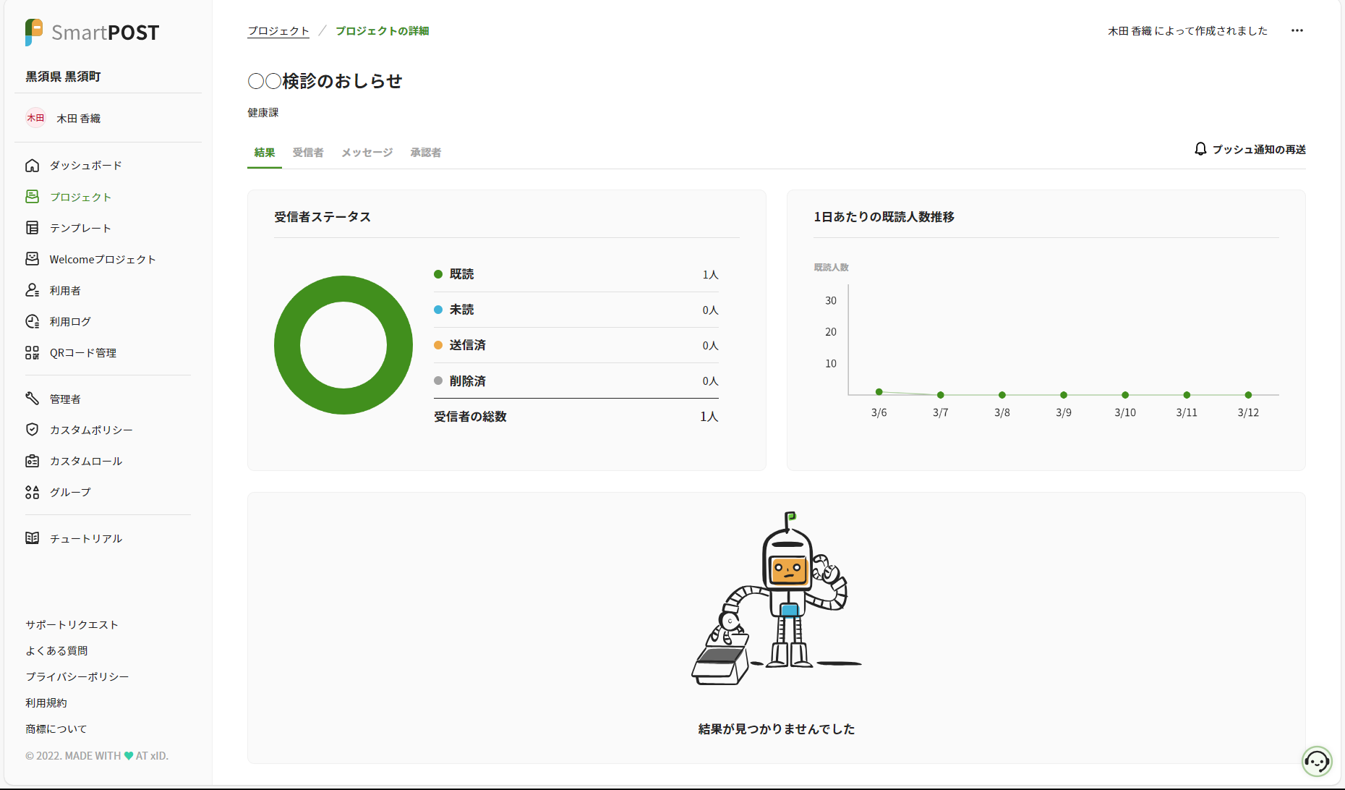Open the support chat bubble icon
Image resolution: width=1345 pixels, height=790 pixels.
tap(1316, 761)
